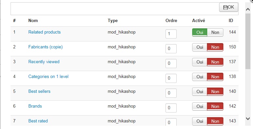Click the Nom column header
Image resolution: width=253 pixels, height=129 pixels.
[33, 20]
